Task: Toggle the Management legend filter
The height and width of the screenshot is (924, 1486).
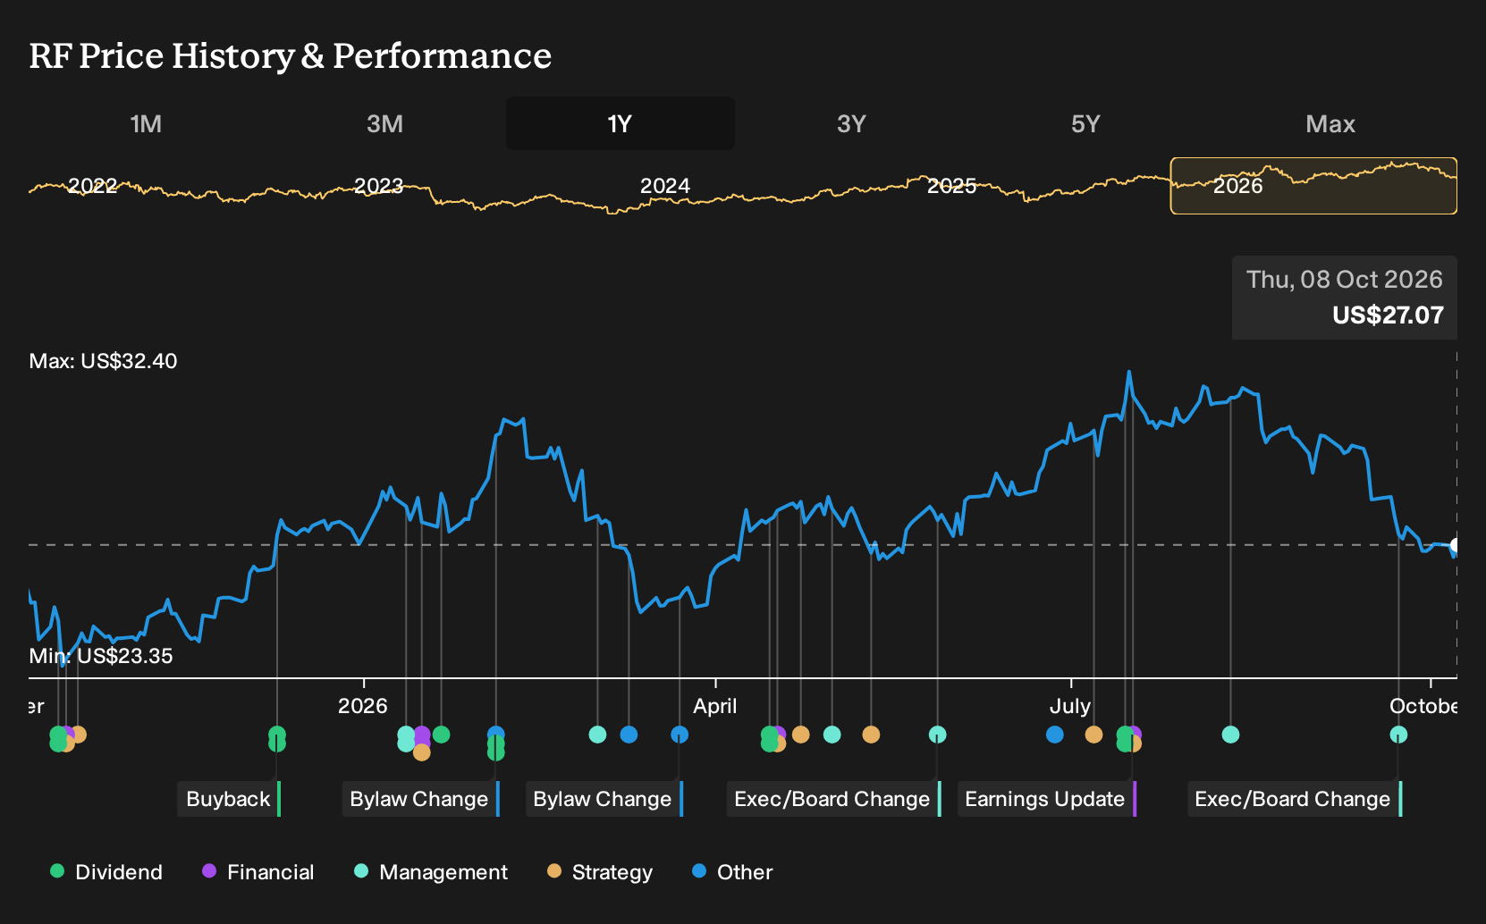Action: click(431, 872)
